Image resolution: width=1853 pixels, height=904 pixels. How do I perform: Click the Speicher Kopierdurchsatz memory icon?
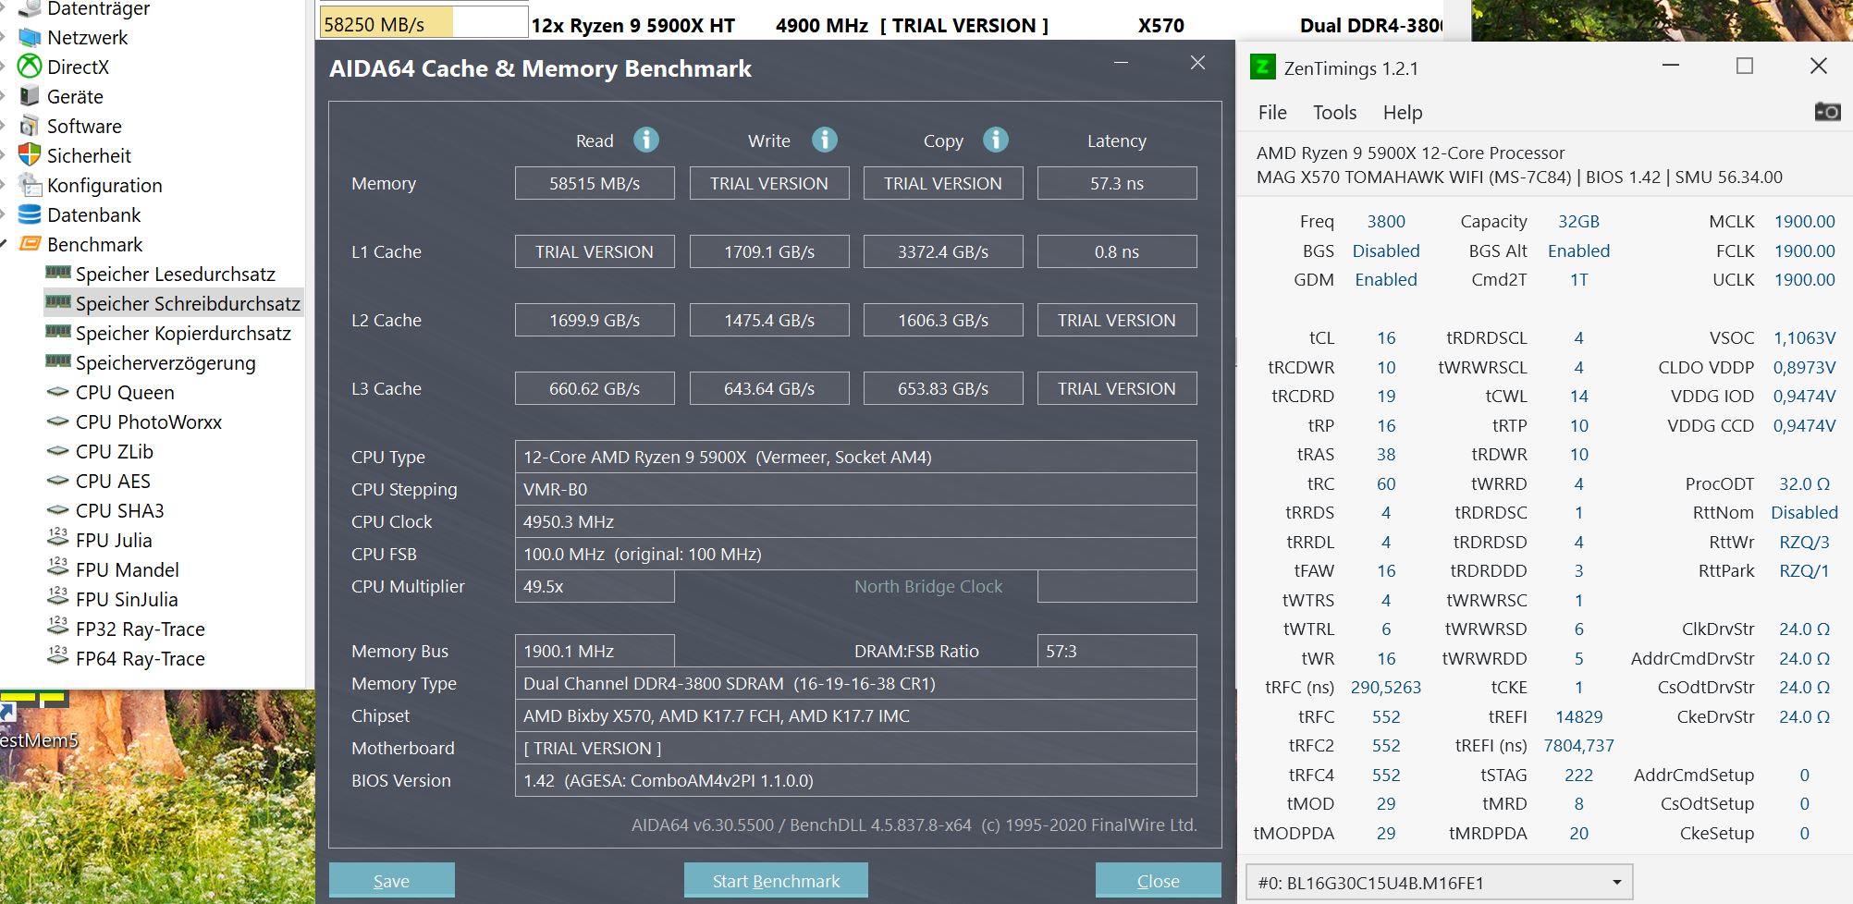(58, 333)
